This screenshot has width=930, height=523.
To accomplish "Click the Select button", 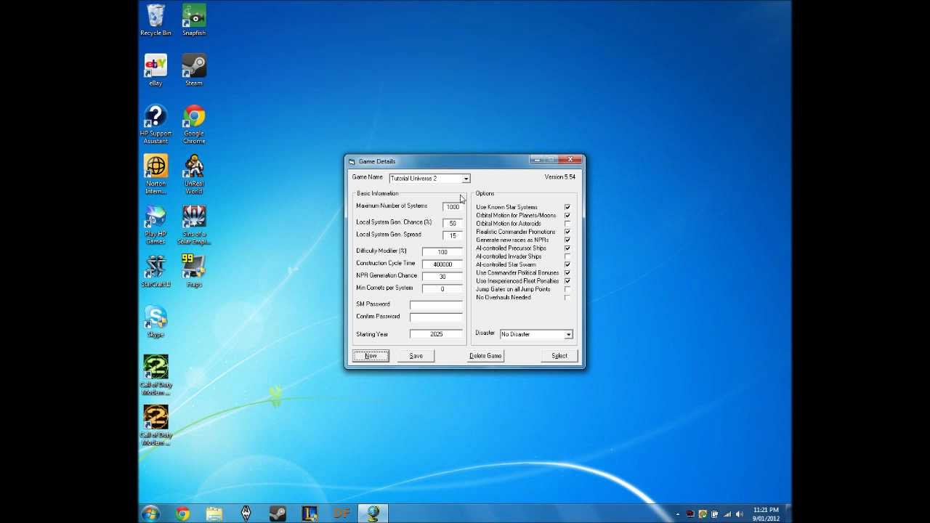I will tap(559, 356).
